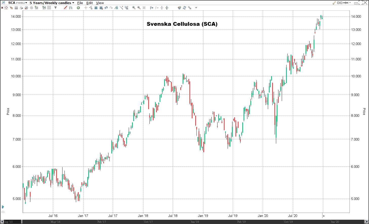The width and height of the screenshot is (369, 224).
Task: Click the red X remove icon in toolbar
Action: pos(2,8)
